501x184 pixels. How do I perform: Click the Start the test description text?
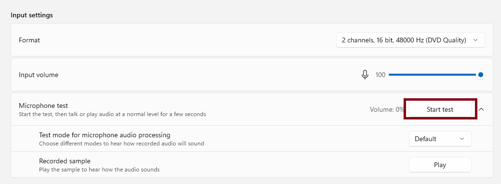pyautogui.click(x=112, y=114)
